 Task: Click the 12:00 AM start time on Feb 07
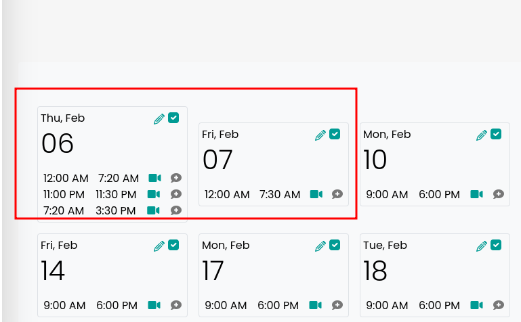pos(227,195)
